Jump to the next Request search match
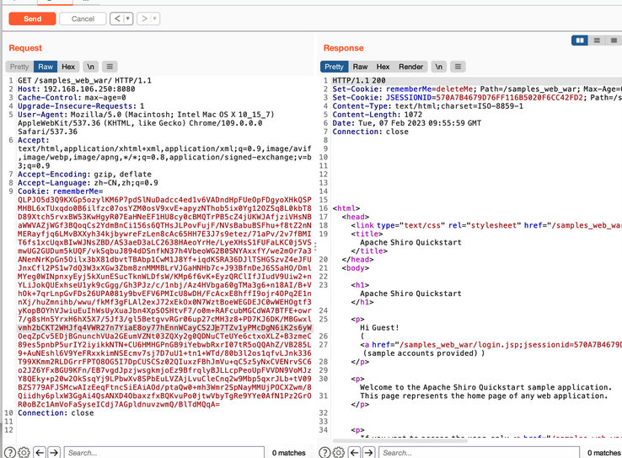 click(54, 452)
